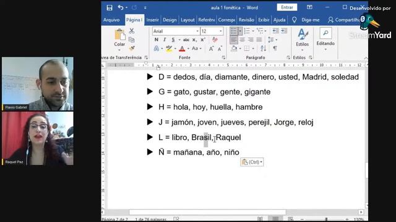The image size is (396, 222).
Task: Open the quick access toolbar customize arrow
Action: 145,8
